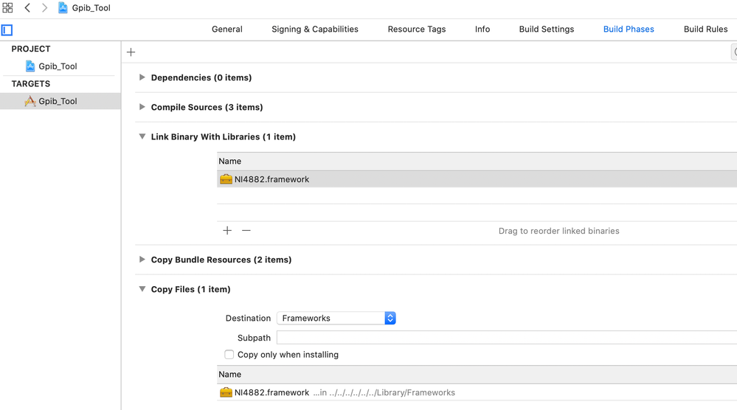Toggle the project and targets list sidebar icon
Image resolution: width=737 pixels, height=410 pixels.
coord(7,30)
